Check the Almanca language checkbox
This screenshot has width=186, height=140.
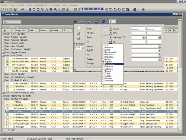point(103,47)
